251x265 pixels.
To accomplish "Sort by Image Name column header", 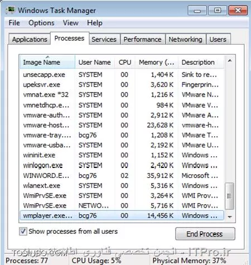I will [x=47, y=62].
